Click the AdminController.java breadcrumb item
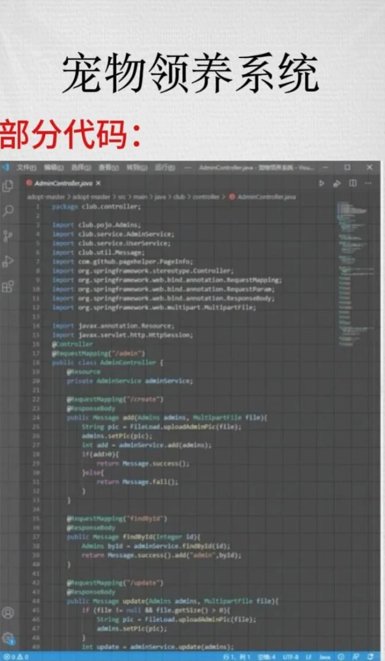Image resolution: width=385 pixels, height=661 pixels. [x=262, y=197]
